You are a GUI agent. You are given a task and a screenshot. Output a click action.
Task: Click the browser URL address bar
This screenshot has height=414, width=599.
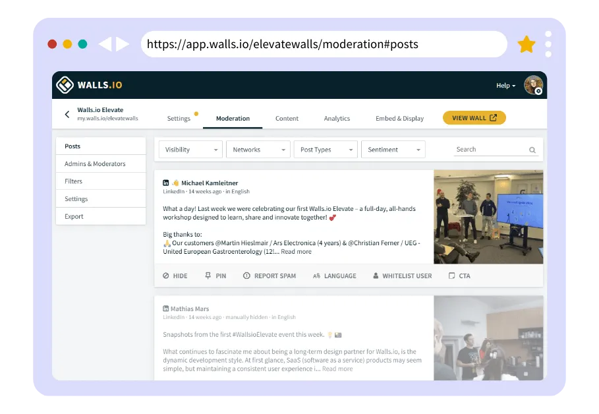[x=324, y=44]
